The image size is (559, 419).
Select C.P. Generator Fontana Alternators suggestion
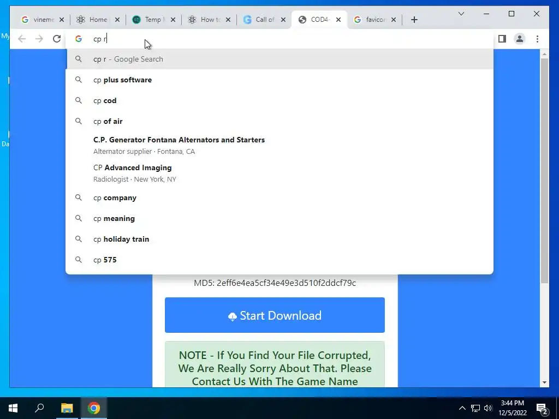(x=280, y=145)
